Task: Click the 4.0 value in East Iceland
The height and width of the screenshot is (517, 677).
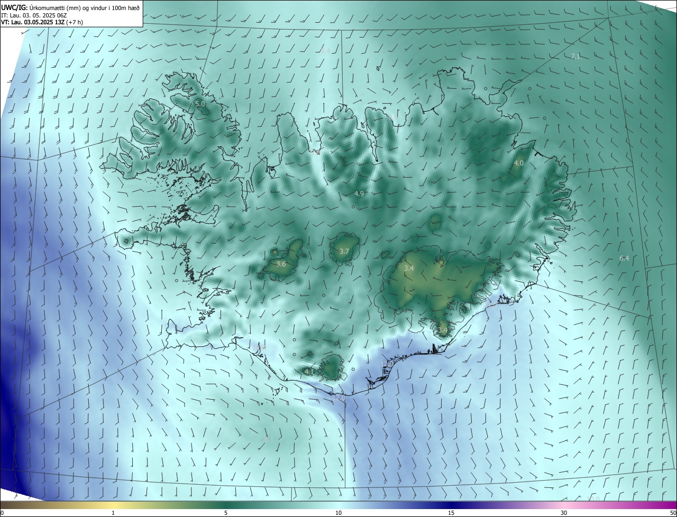Action: [519, 163]
